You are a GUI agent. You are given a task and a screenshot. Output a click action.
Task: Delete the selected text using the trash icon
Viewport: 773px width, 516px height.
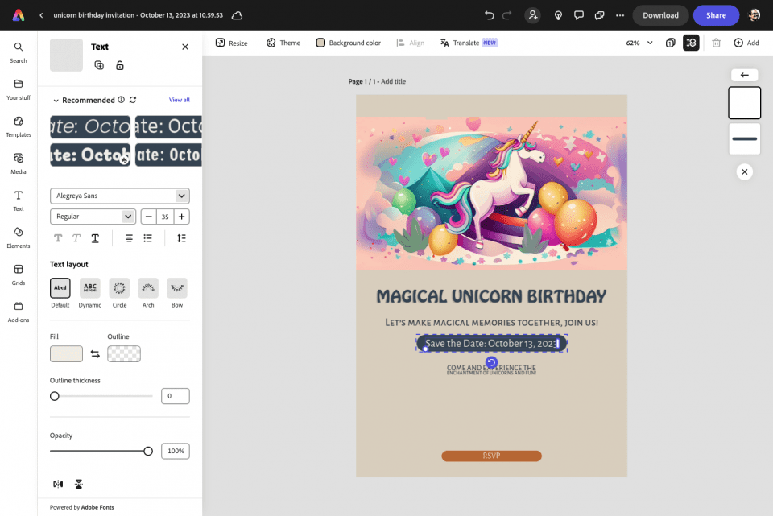coord(717,43)
